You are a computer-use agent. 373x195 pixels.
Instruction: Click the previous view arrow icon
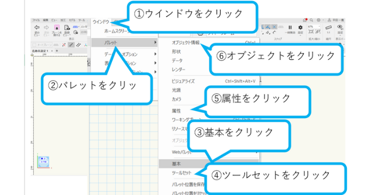pyautogui.click(x=37, y=28)
